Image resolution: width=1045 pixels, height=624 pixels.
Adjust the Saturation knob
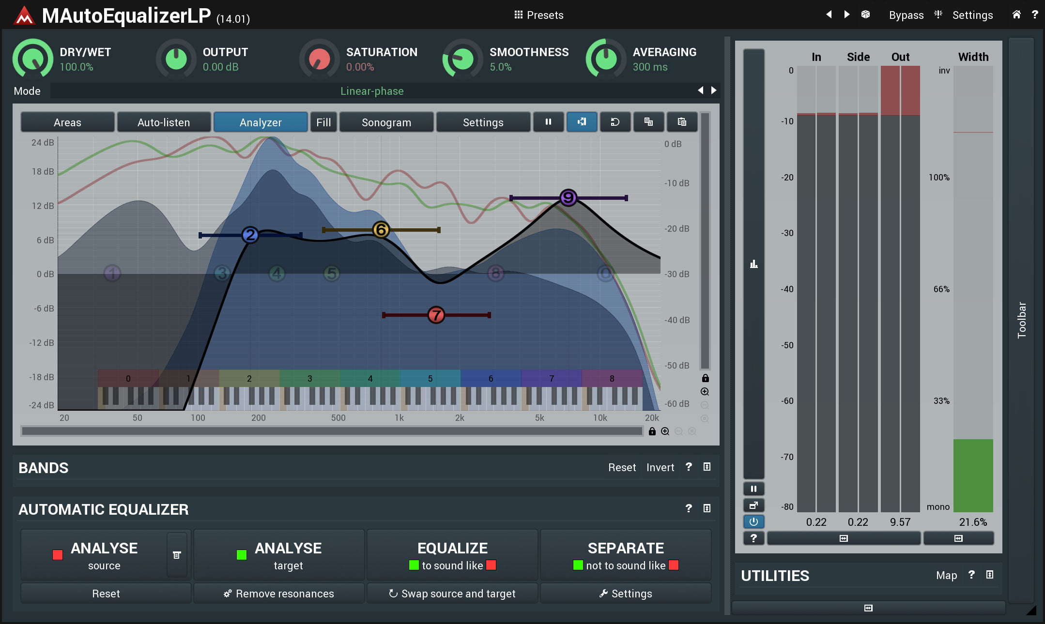click(319, 59)
